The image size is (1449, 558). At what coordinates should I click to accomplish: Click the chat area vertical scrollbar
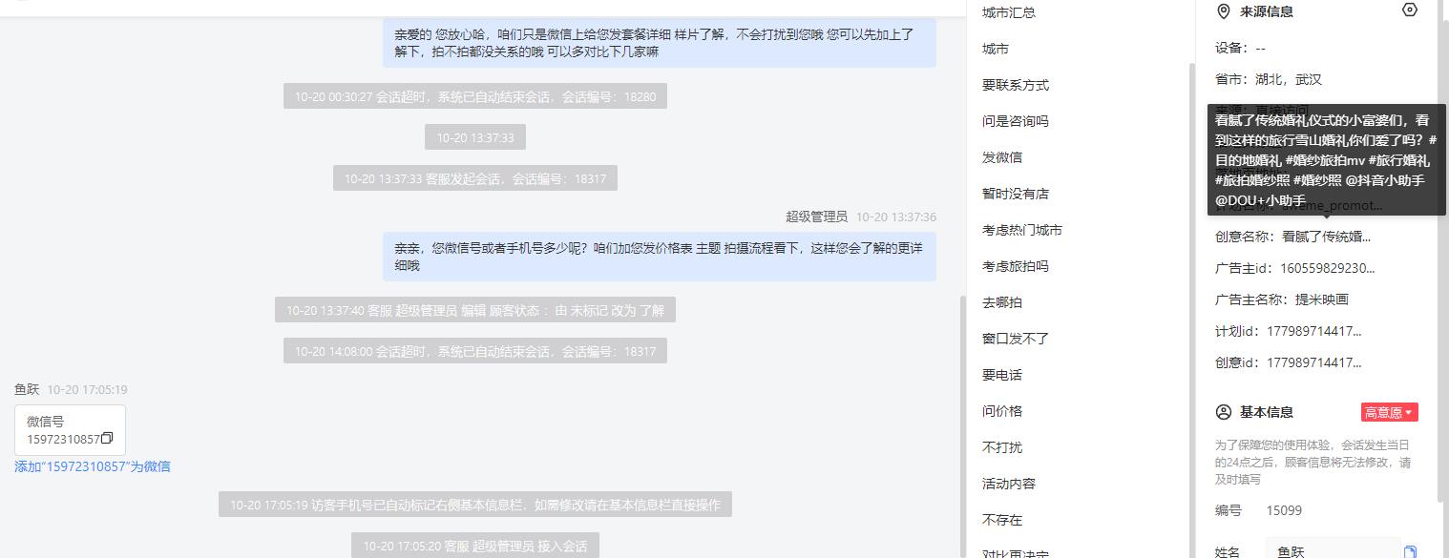(962, 424)
